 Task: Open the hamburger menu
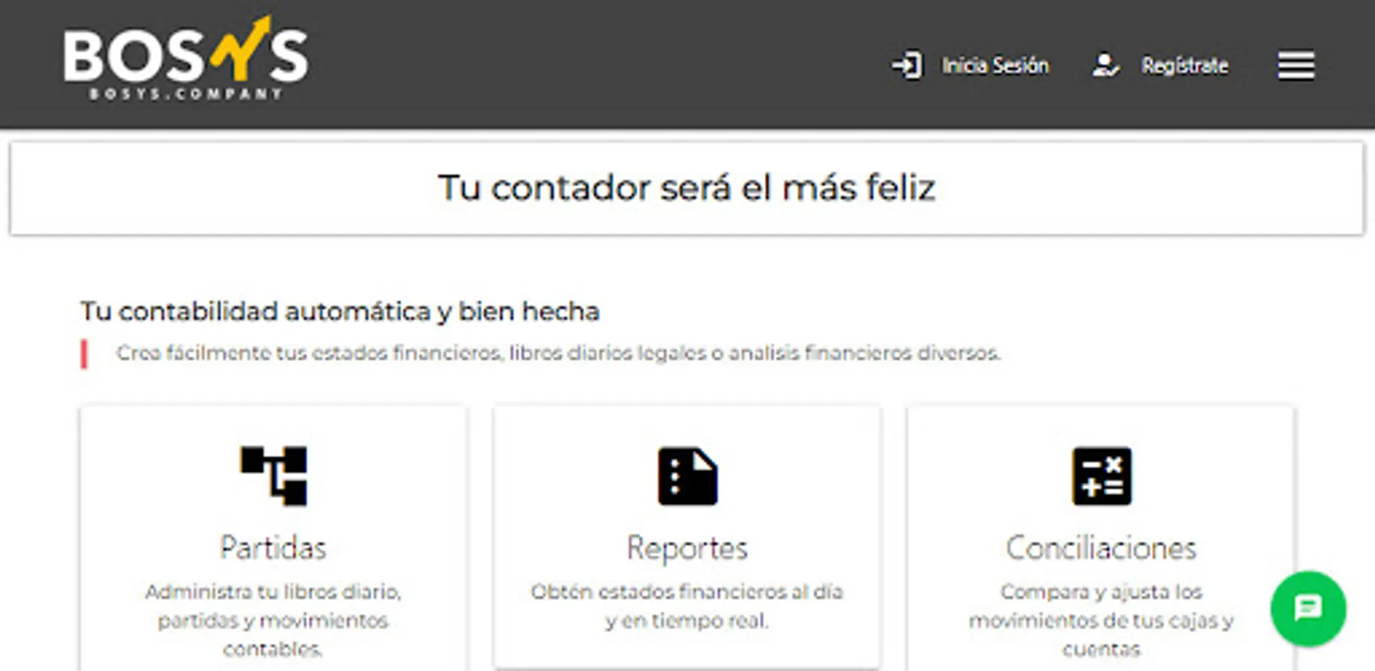1296,66
